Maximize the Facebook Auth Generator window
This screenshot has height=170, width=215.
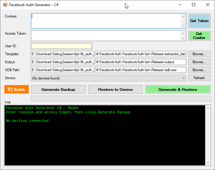coord(194,5)
